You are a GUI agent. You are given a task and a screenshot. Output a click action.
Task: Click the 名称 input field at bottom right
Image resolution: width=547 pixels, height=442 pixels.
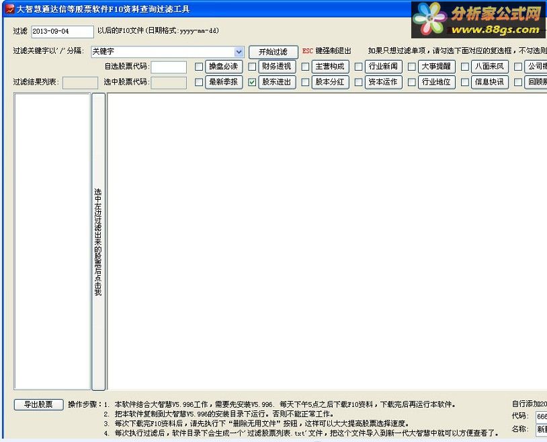click(x=542, y=429)
